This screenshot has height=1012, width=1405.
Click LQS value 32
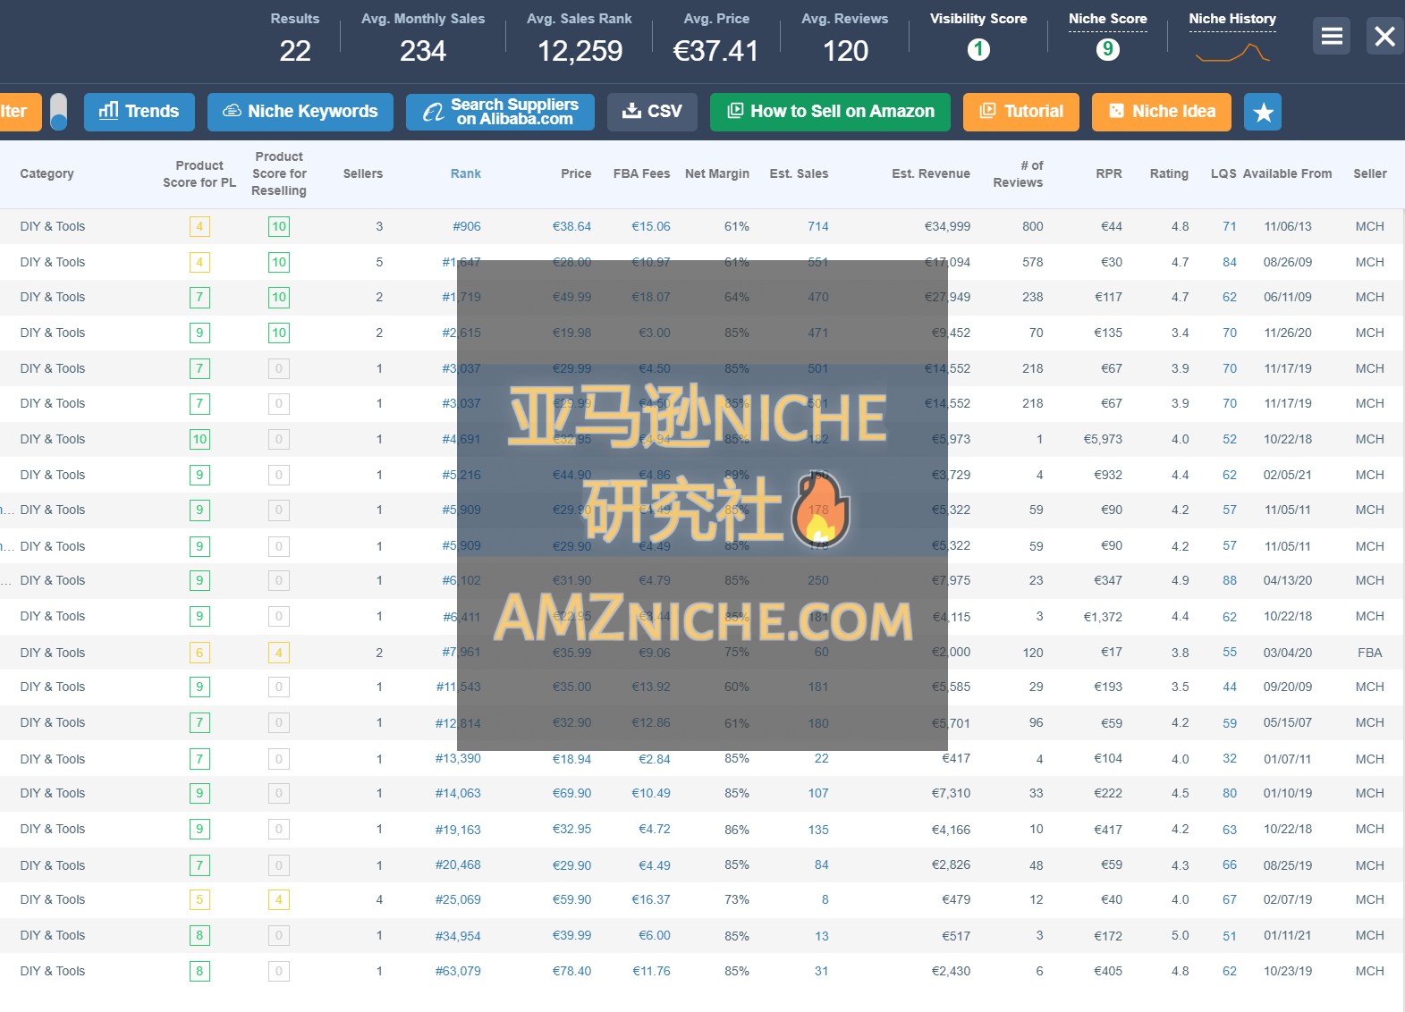pos(1230,758)
